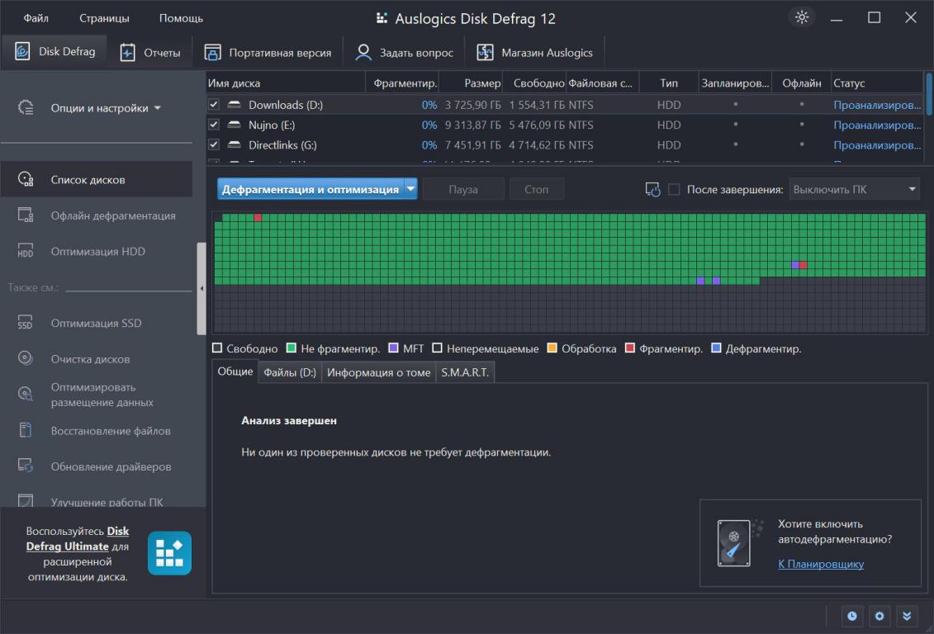The height and width of the screenshot is (634, 934).
Task: Open the Auslogics store (Магазин Auslogics) icon
Action: (485, 52)
